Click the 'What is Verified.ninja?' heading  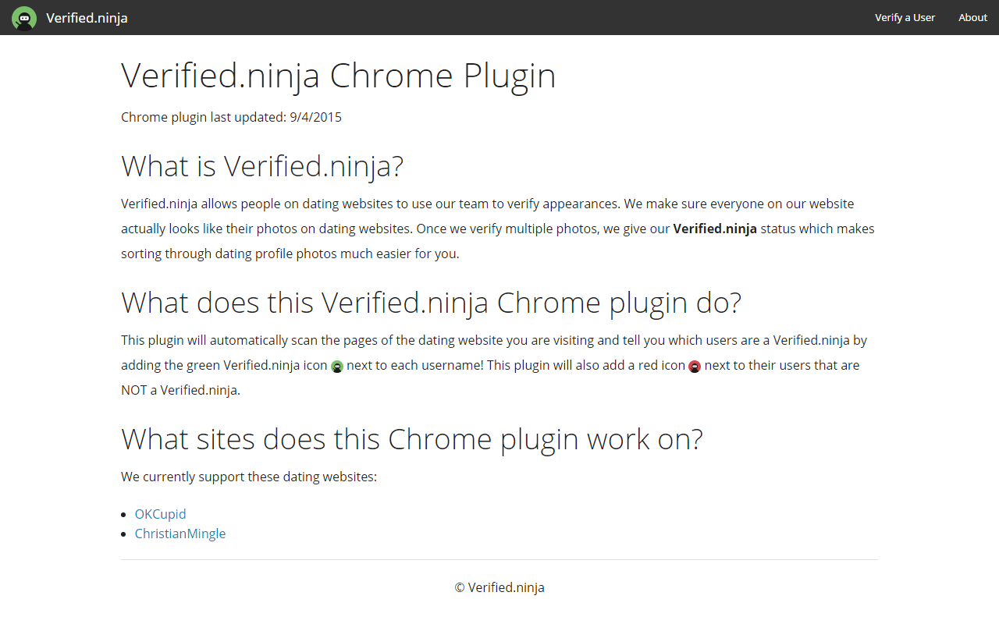(x=262, y=166)
